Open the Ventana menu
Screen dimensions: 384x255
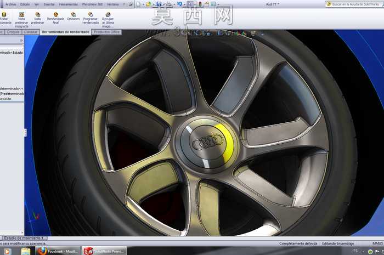click(112, 4)
